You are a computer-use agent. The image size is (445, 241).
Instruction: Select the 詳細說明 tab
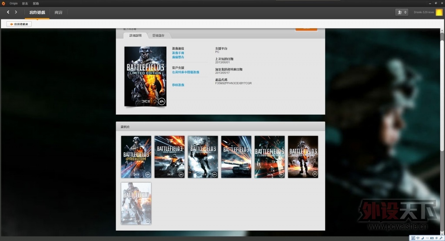pos(136,36)
